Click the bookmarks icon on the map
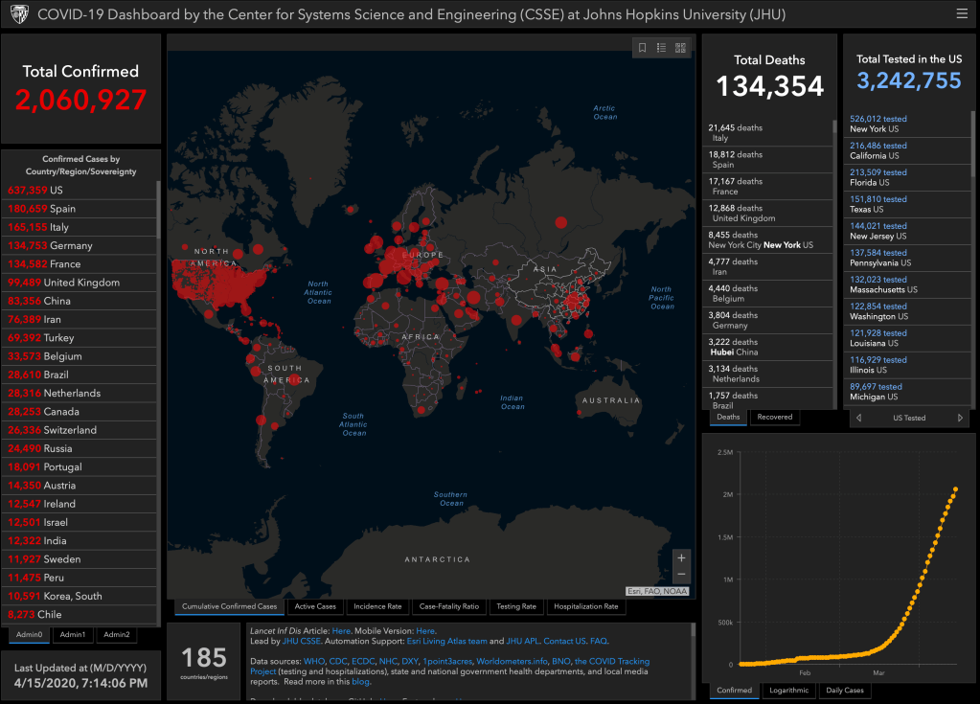The width and height of the screenshot is (980, 704). (643, 48)
